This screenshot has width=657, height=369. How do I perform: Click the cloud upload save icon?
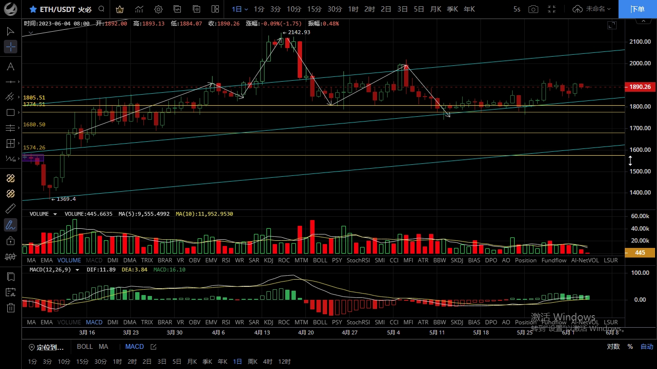577,9
